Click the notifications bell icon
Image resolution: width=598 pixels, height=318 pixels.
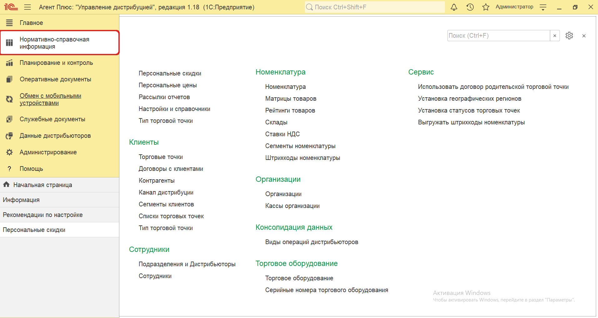click(454, 7)
